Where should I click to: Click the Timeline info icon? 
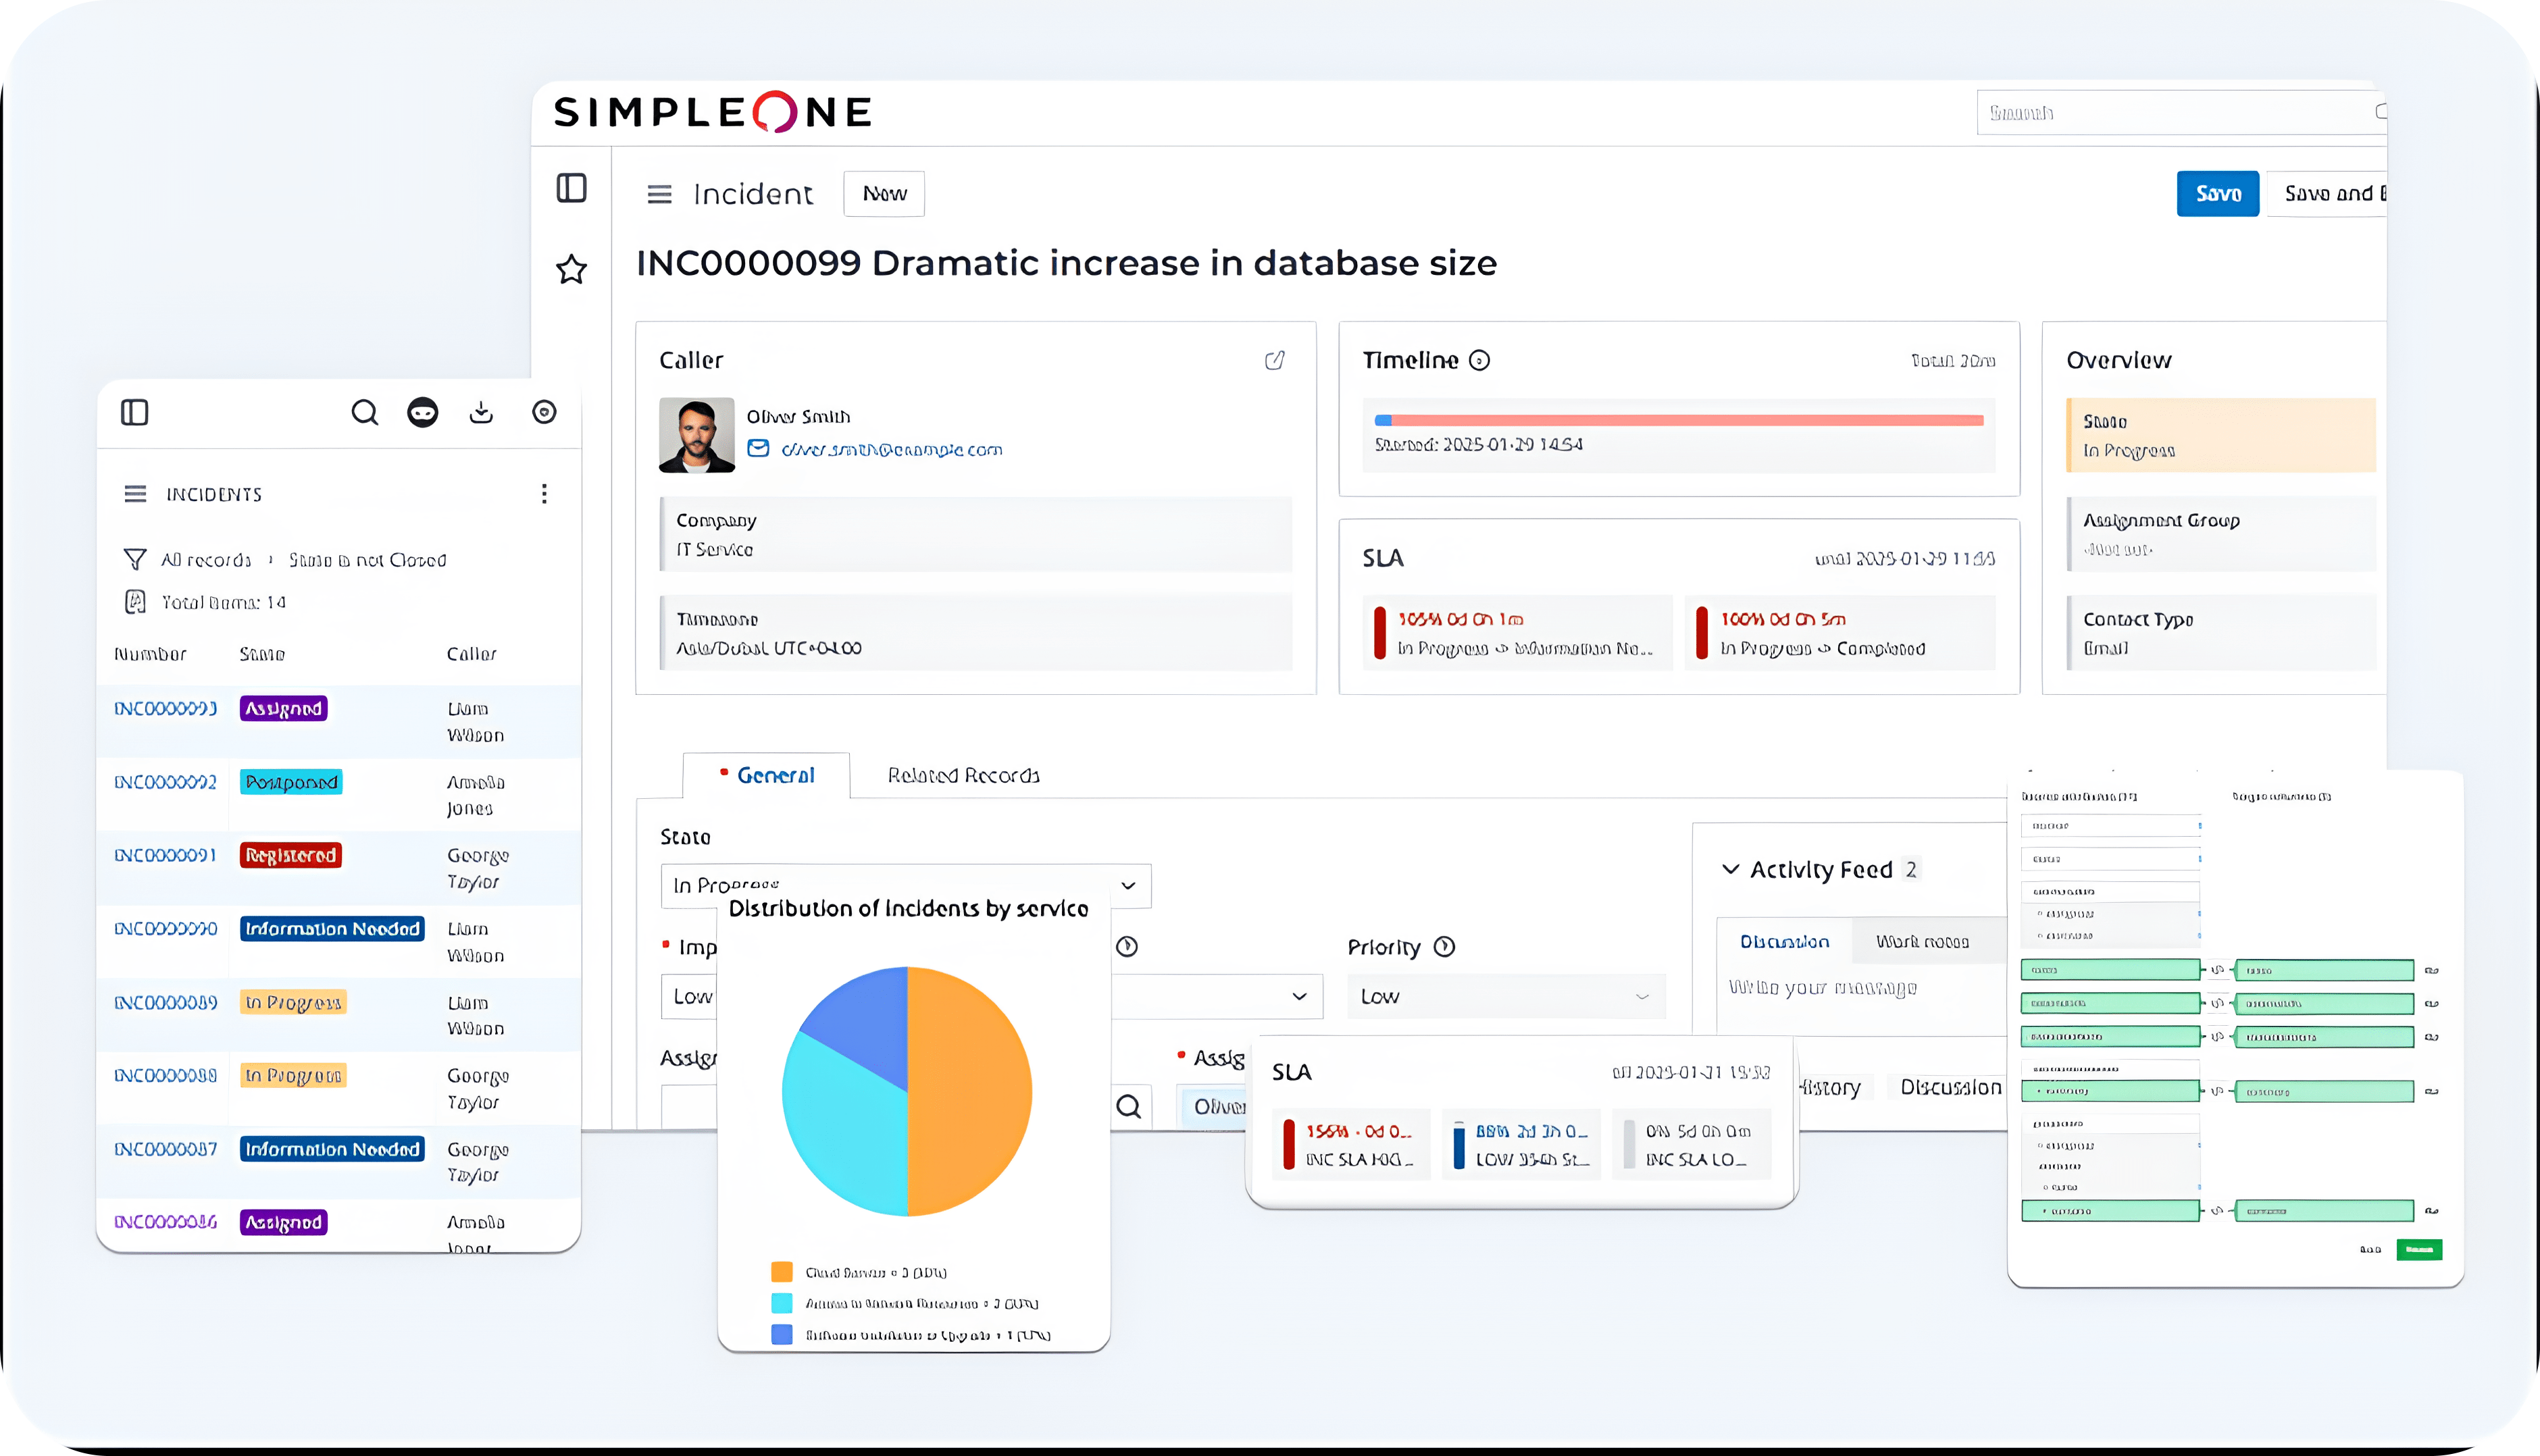click(x=1479, y=361)
